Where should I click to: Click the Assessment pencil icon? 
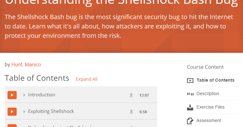[190, 121]
